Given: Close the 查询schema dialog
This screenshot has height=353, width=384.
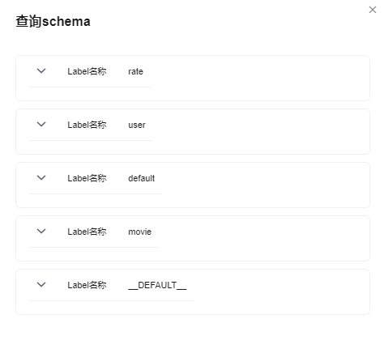Looking at the screenshot, I should click(x=373, y=10).
